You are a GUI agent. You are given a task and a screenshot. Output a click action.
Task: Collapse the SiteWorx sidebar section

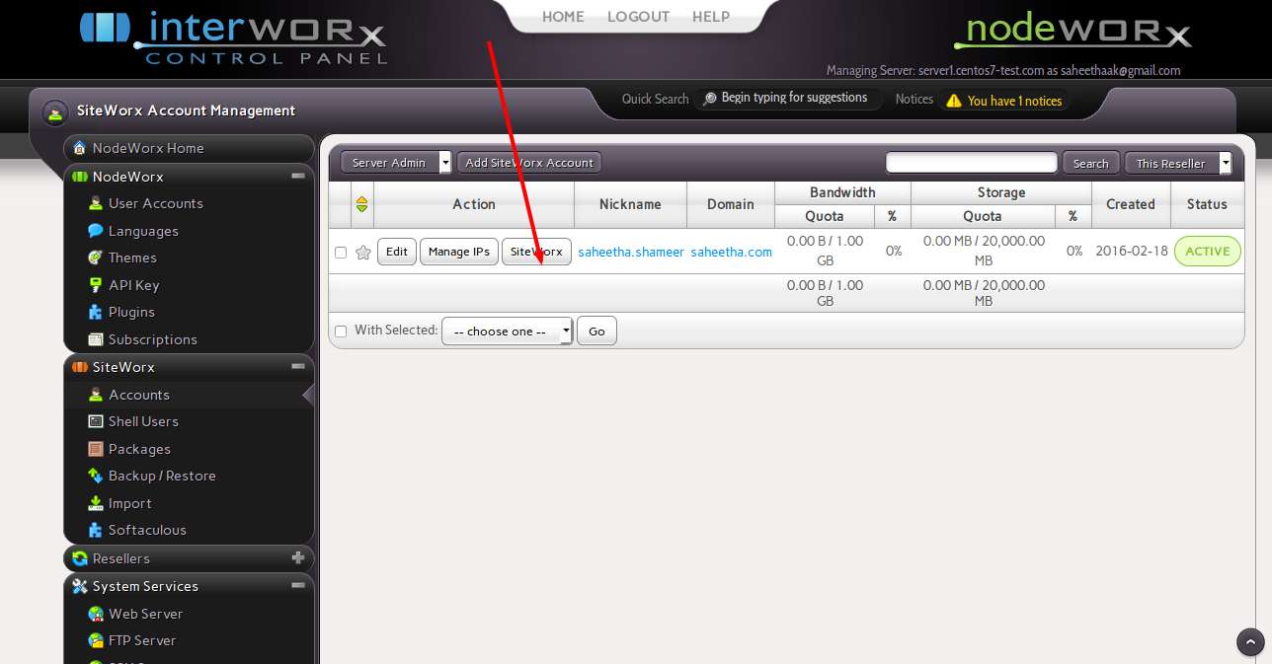click(298, 367)
